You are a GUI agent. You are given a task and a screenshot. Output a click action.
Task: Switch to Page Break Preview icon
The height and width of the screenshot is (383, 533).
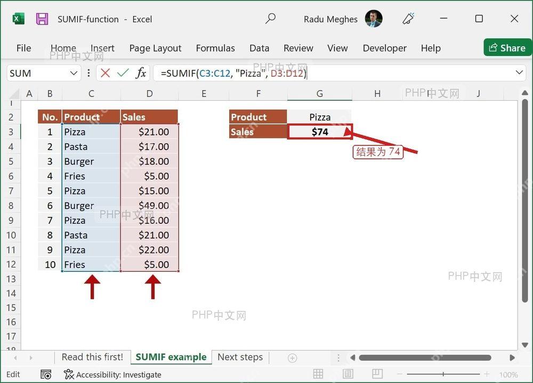pos(377,374)
